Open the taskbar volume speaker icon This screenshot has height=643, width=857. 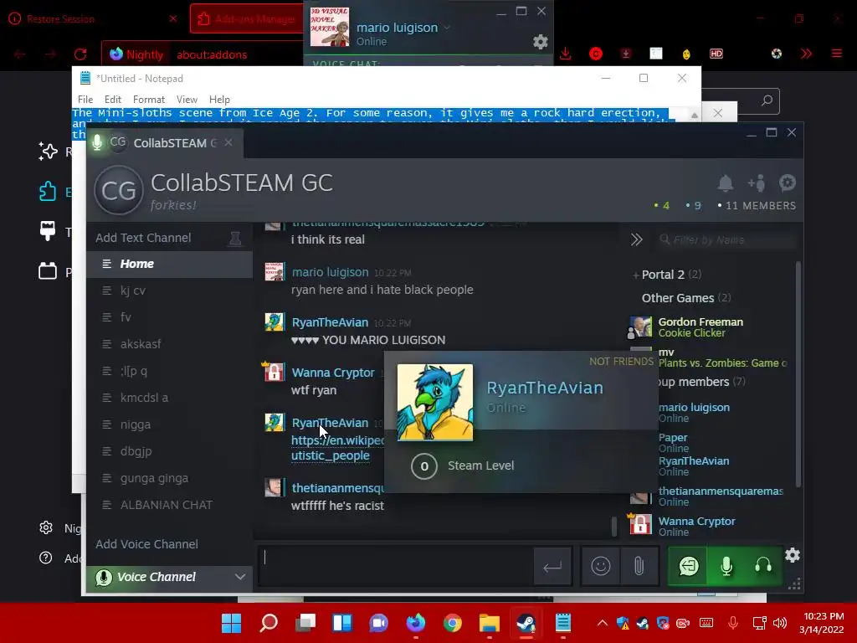tap(780, 623)
